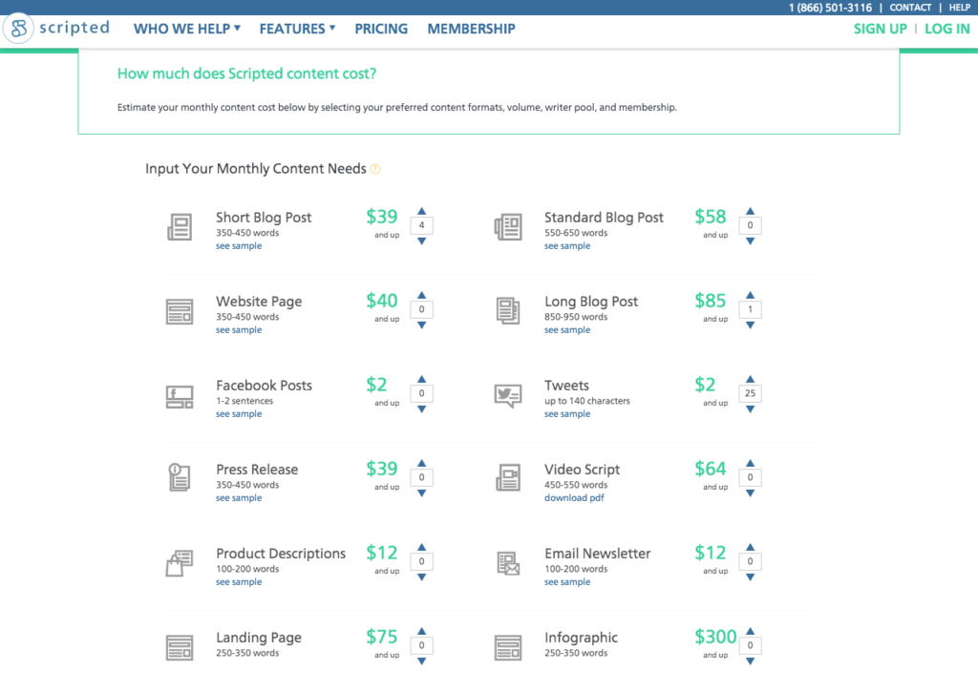
Task: Open the Membership page
Action: [x=471, y=29]
